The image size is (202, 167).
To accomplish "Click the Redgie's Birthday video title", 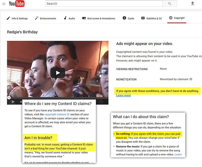I will (x=22, y=32).
